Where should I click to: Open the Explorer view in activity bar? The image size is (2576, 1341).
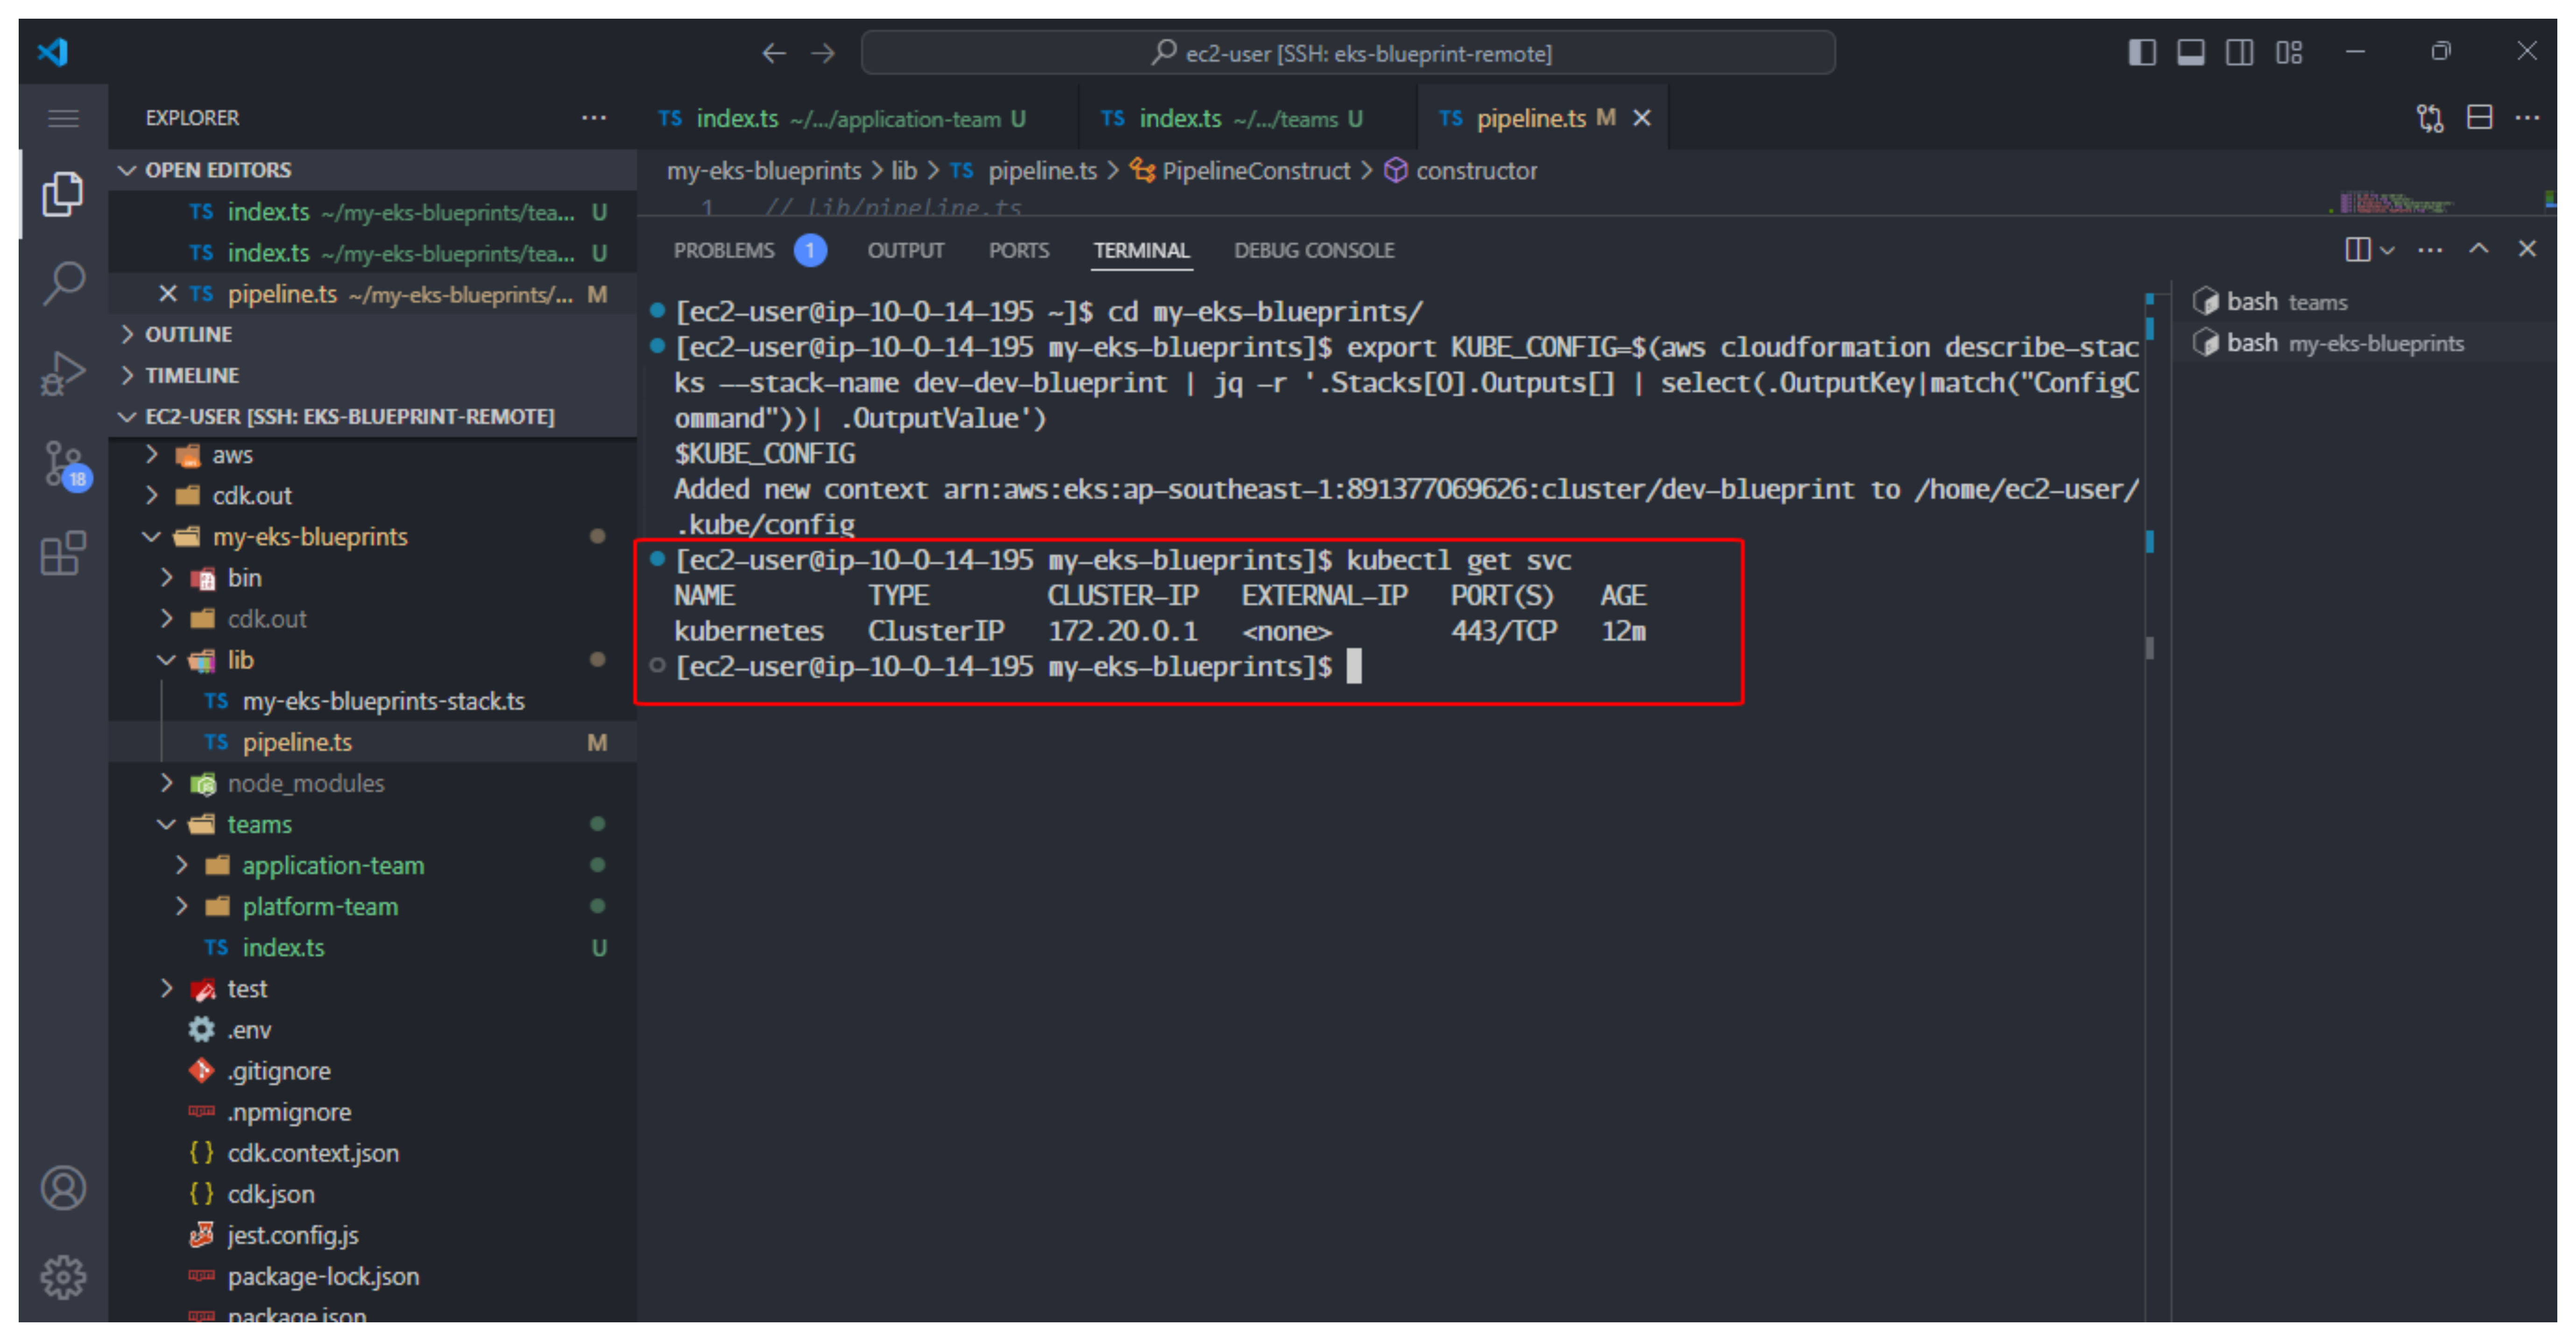(x=62, y=194)
